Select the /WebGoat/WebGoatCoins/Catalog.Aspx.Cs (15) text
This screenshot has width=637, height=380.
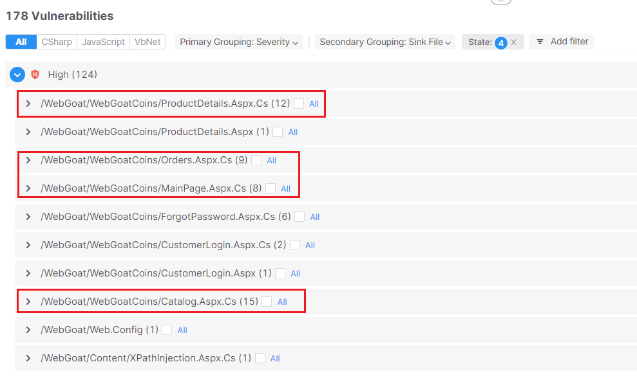[x=149, y=302]
